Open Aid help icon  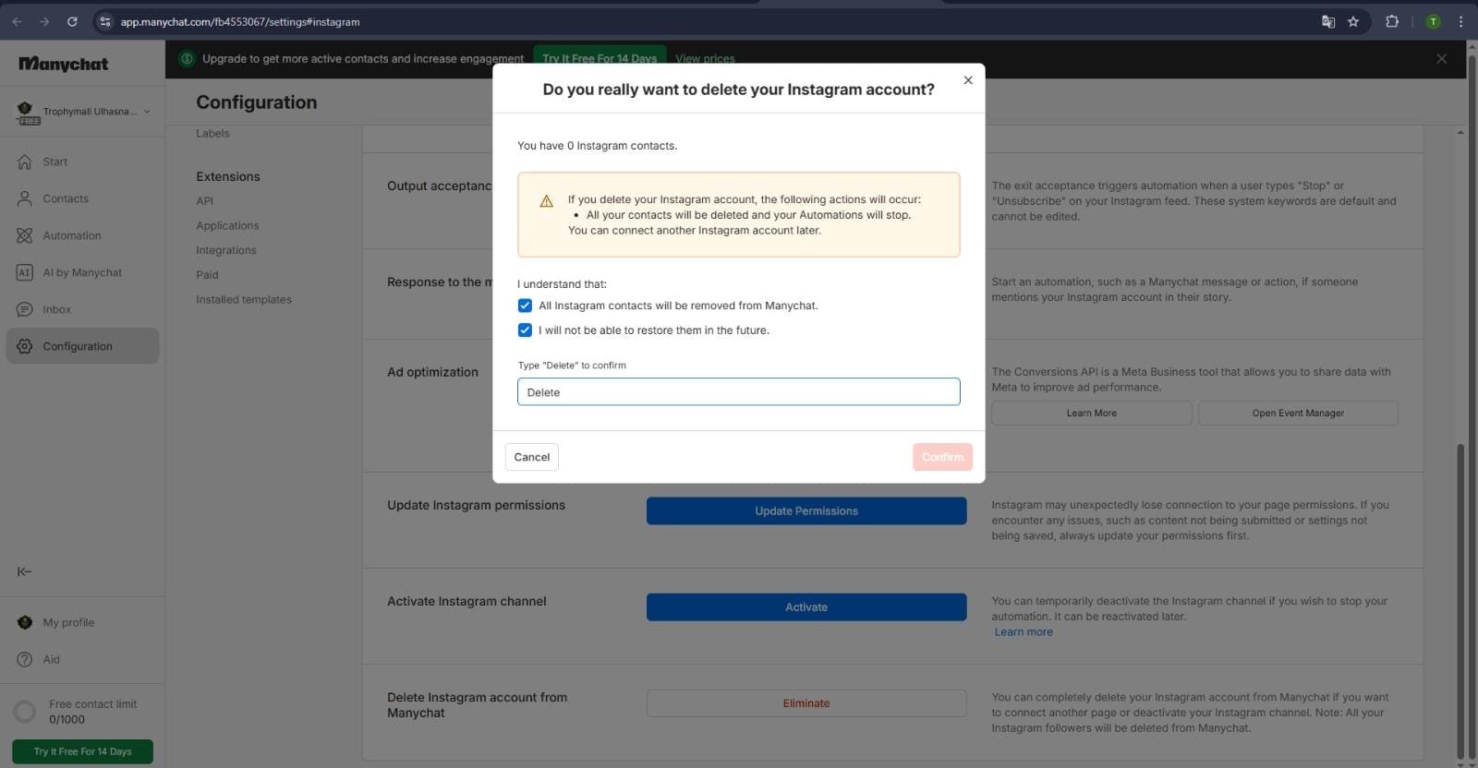pyautogui.click(x=25, y=659)
